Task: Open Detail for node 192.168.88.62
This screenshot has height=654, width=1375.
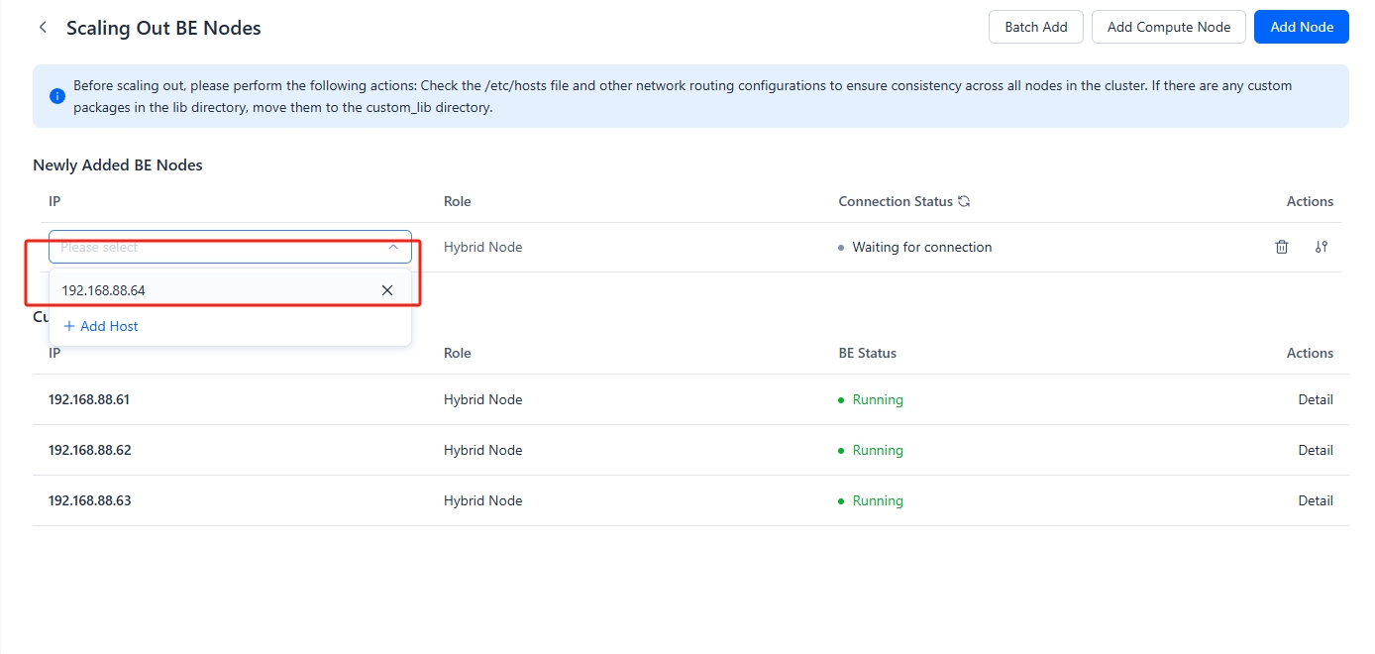Action: (1315, 450)
